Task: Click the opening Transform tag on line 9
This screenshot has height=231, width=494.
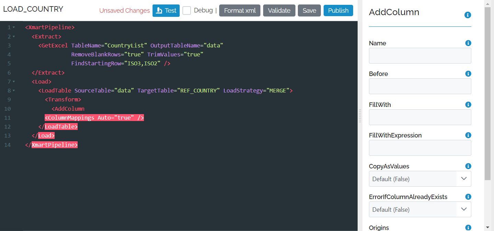Action: [63, 100]
